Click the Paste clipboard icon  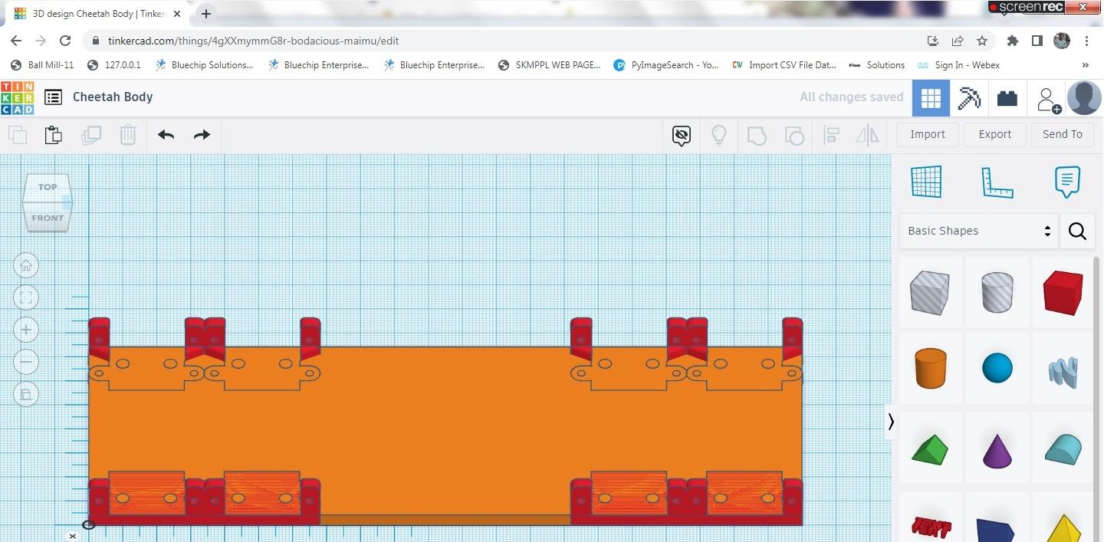click(x=54, y=135)
